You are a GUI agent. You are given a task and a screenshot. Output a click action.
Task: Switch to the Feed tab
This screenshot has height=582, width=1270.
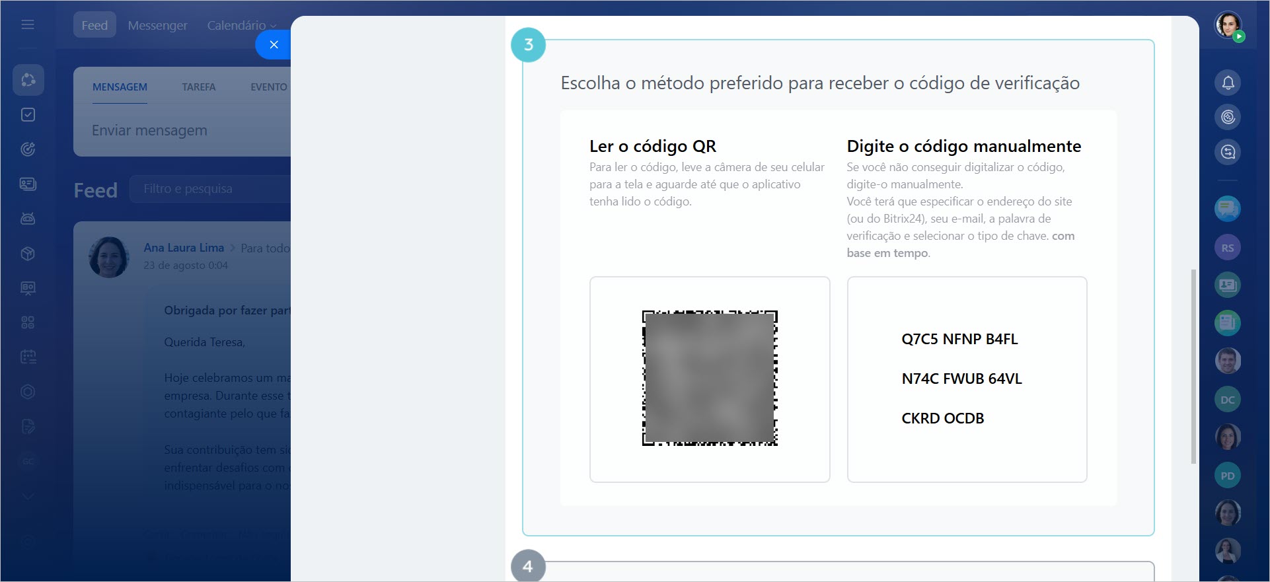tap(94, 25)
